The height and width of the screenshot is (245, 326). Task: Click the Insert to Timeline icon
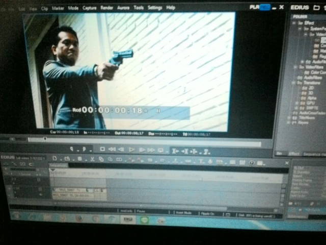(175, 151)
